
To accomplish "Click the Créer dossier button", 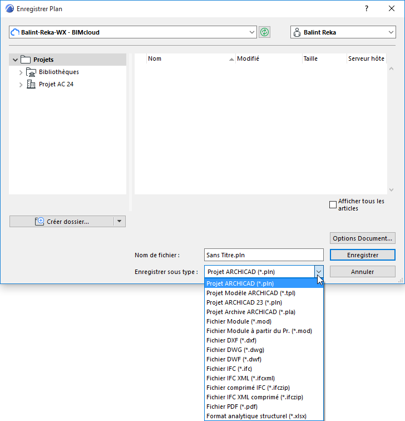I will pyautogui.click(x=62, y=221).
